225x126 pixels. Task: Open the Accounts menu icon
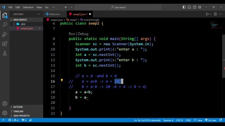(x=5, y=104)
